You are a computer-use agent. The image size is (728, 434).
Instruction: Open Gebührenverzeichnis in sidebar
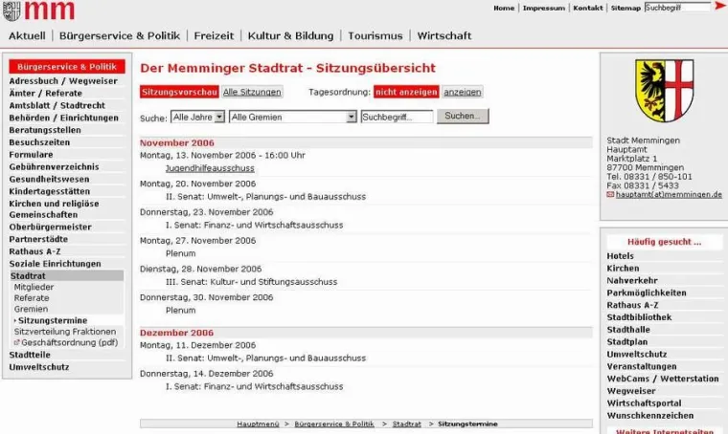coord(54,166)
